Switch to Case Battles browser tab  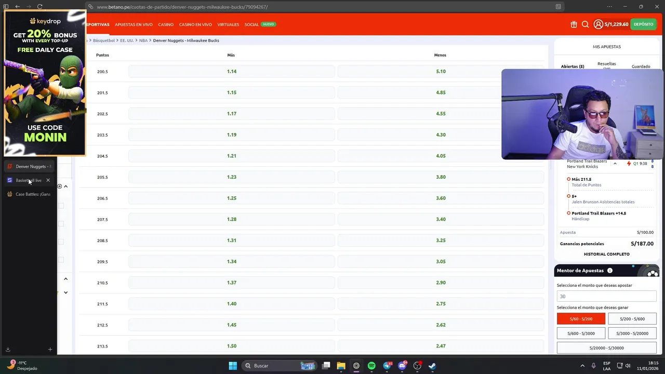tap(29, 194)
